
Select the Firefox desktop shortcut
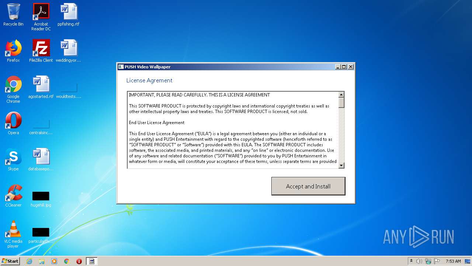click(13, 51)
